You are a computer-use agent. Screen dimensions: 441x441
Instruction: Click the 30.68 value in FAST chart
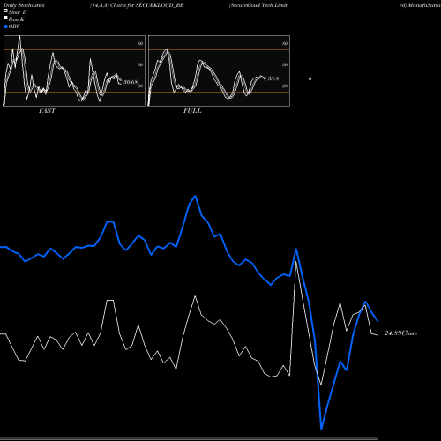(131, 82)
